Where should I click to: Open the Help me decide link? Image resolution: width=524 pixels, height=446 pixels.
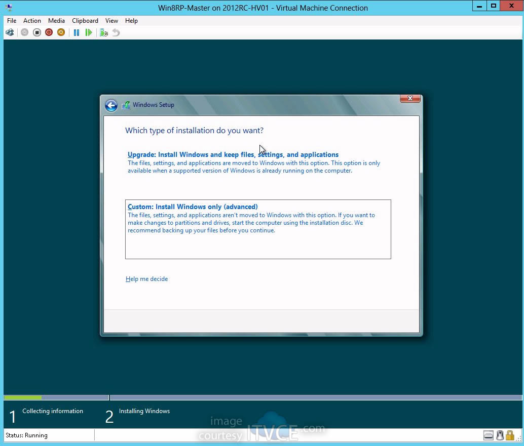pos(146,279)
